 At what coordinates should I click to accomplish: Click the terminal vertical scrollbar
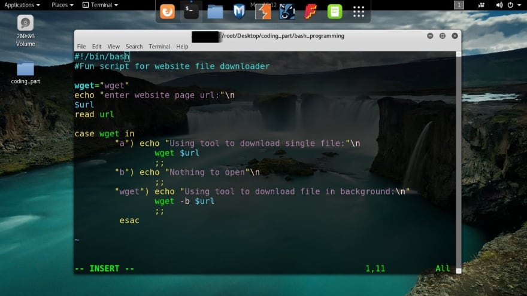click(x=459, y=163)
